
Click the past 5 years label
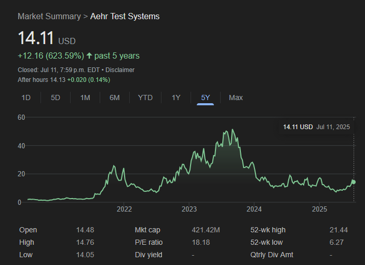point(117,56)
